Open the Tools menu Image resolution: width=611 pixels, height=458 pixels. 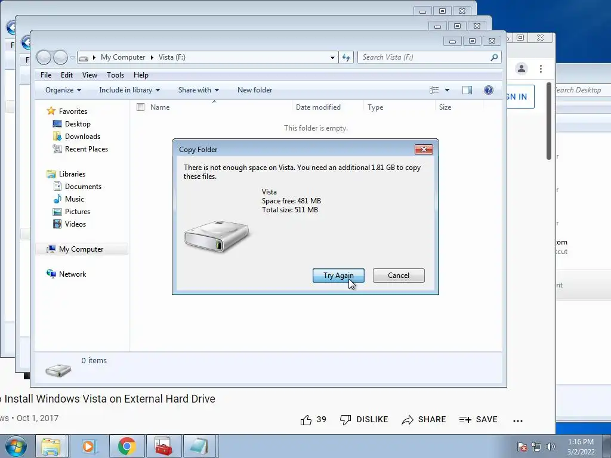click(x=115, y=75)
